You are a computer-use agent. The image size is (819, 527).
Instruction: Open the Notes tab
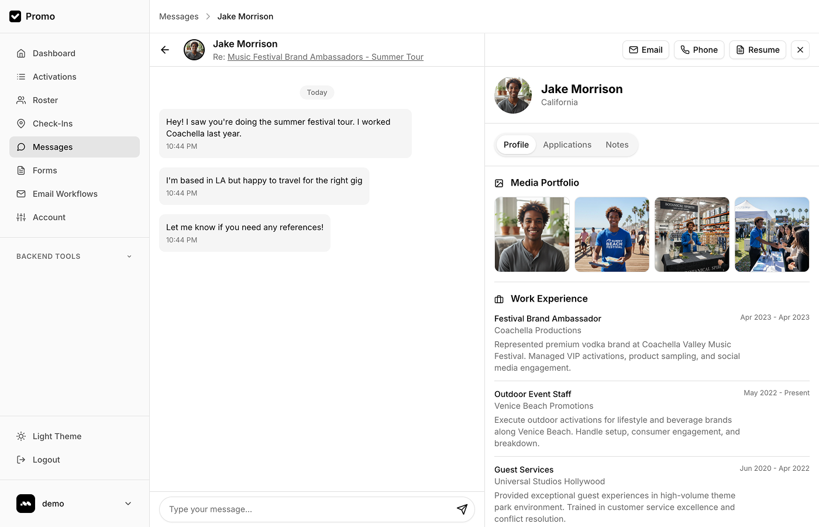[x=617, y=145]
